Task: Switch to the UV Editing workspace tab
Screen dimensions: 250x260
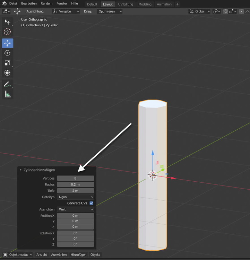Action: (x=126, y=4)
